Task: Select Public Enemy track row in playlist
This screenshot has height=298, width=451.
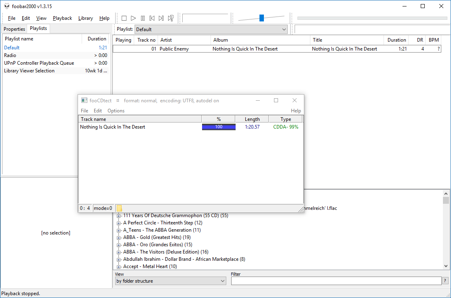Action: [x=277, y=49]
